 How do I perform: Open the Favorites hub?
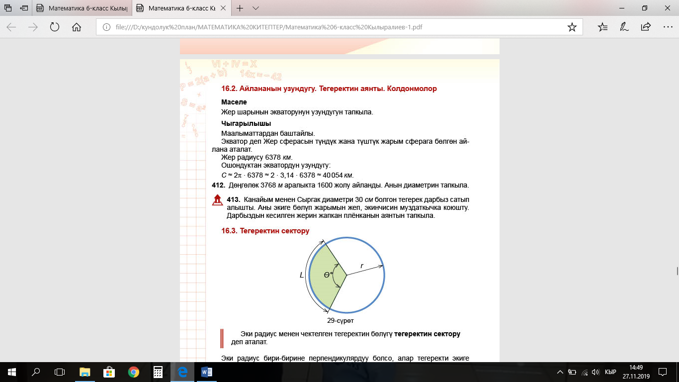(602, 27)
